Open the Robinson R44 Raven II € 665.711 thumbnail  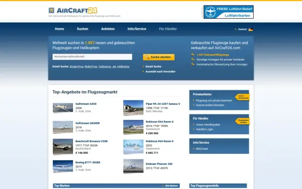point(133,147)
